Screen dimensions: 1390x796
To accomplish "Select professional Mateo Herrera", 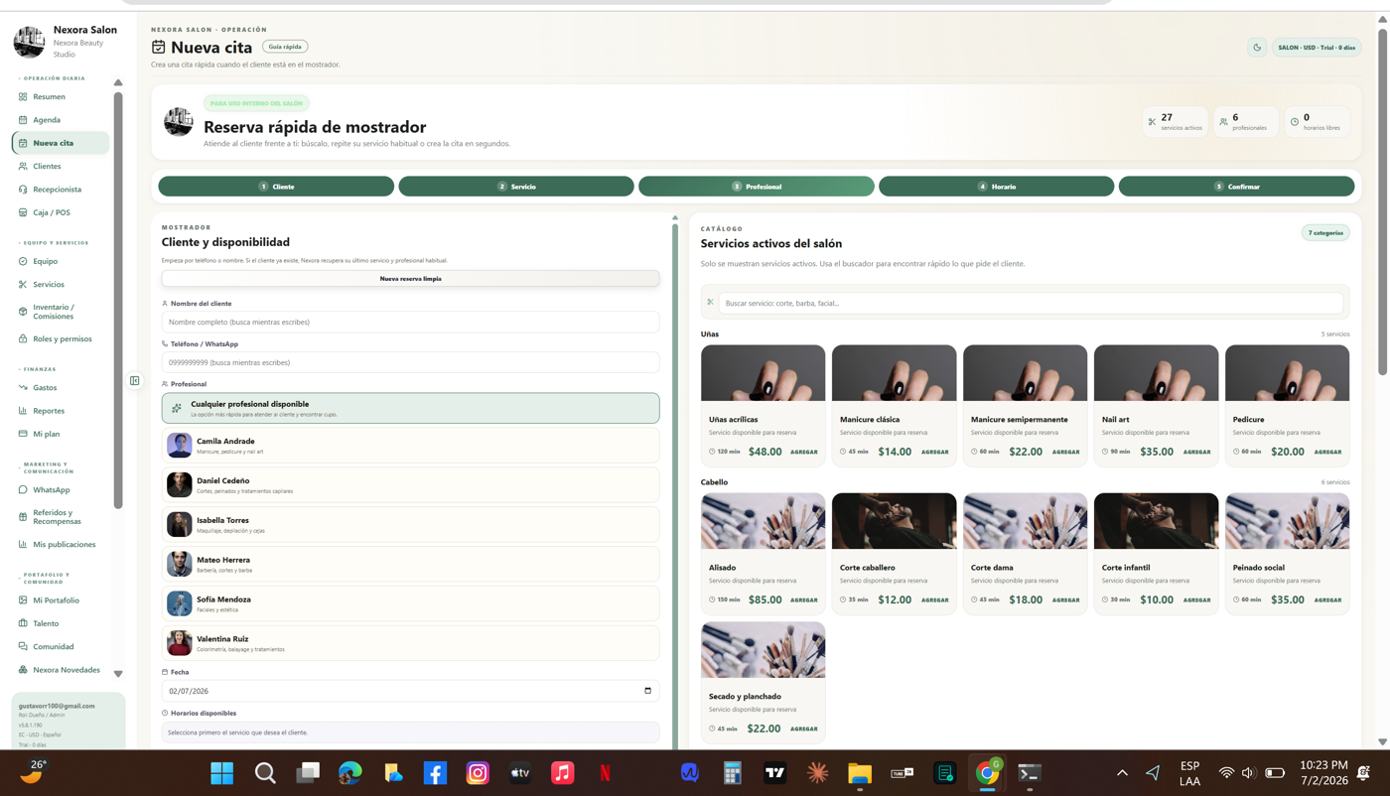I will point(410,564).
